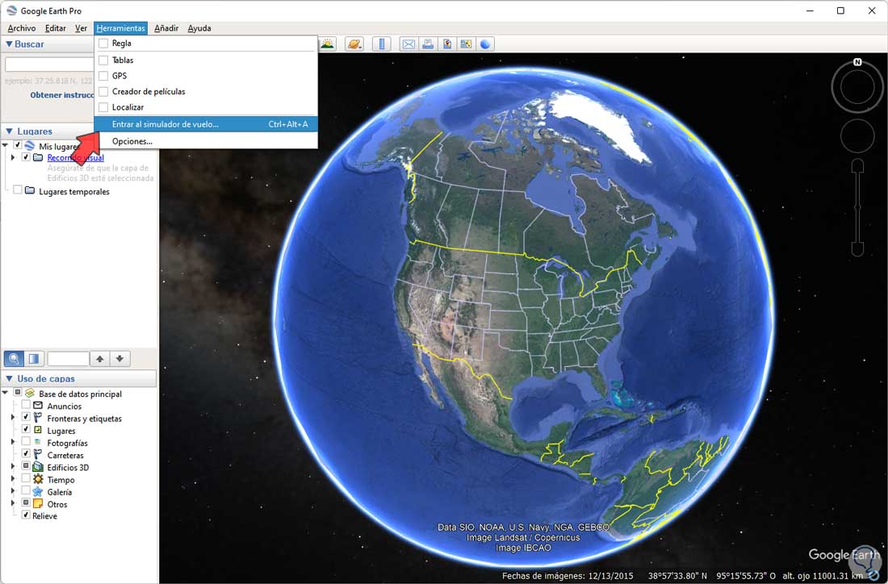Click the Obtener instrucciones link

pyautogui.click(x=61, y=95)
